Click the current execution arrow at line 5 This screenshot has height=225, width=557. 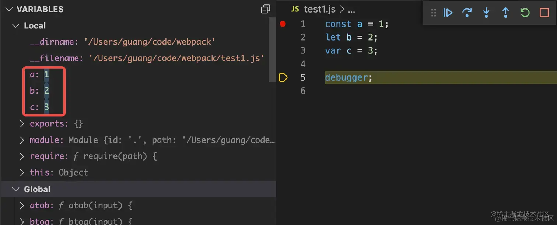[x=283, y=77]
